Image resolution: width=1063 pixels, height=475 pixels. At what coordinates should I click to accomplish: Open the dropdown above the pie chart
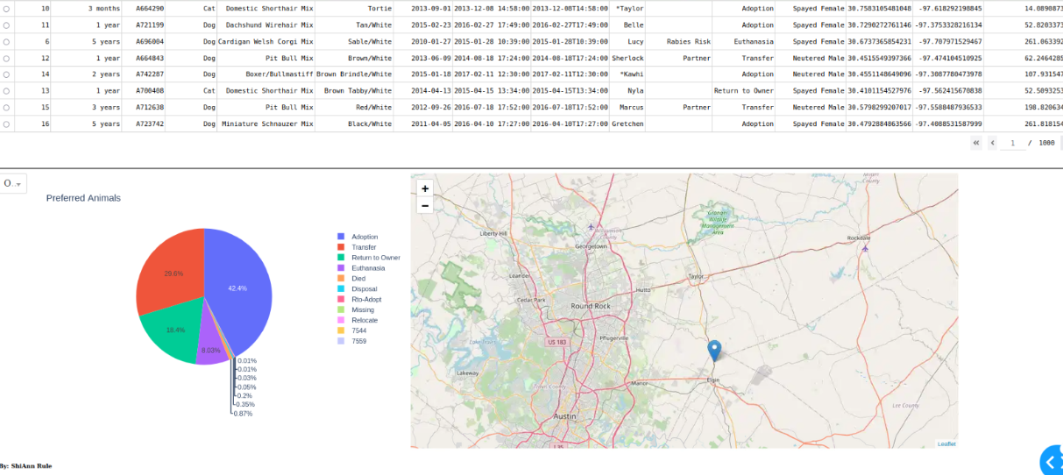12,183
